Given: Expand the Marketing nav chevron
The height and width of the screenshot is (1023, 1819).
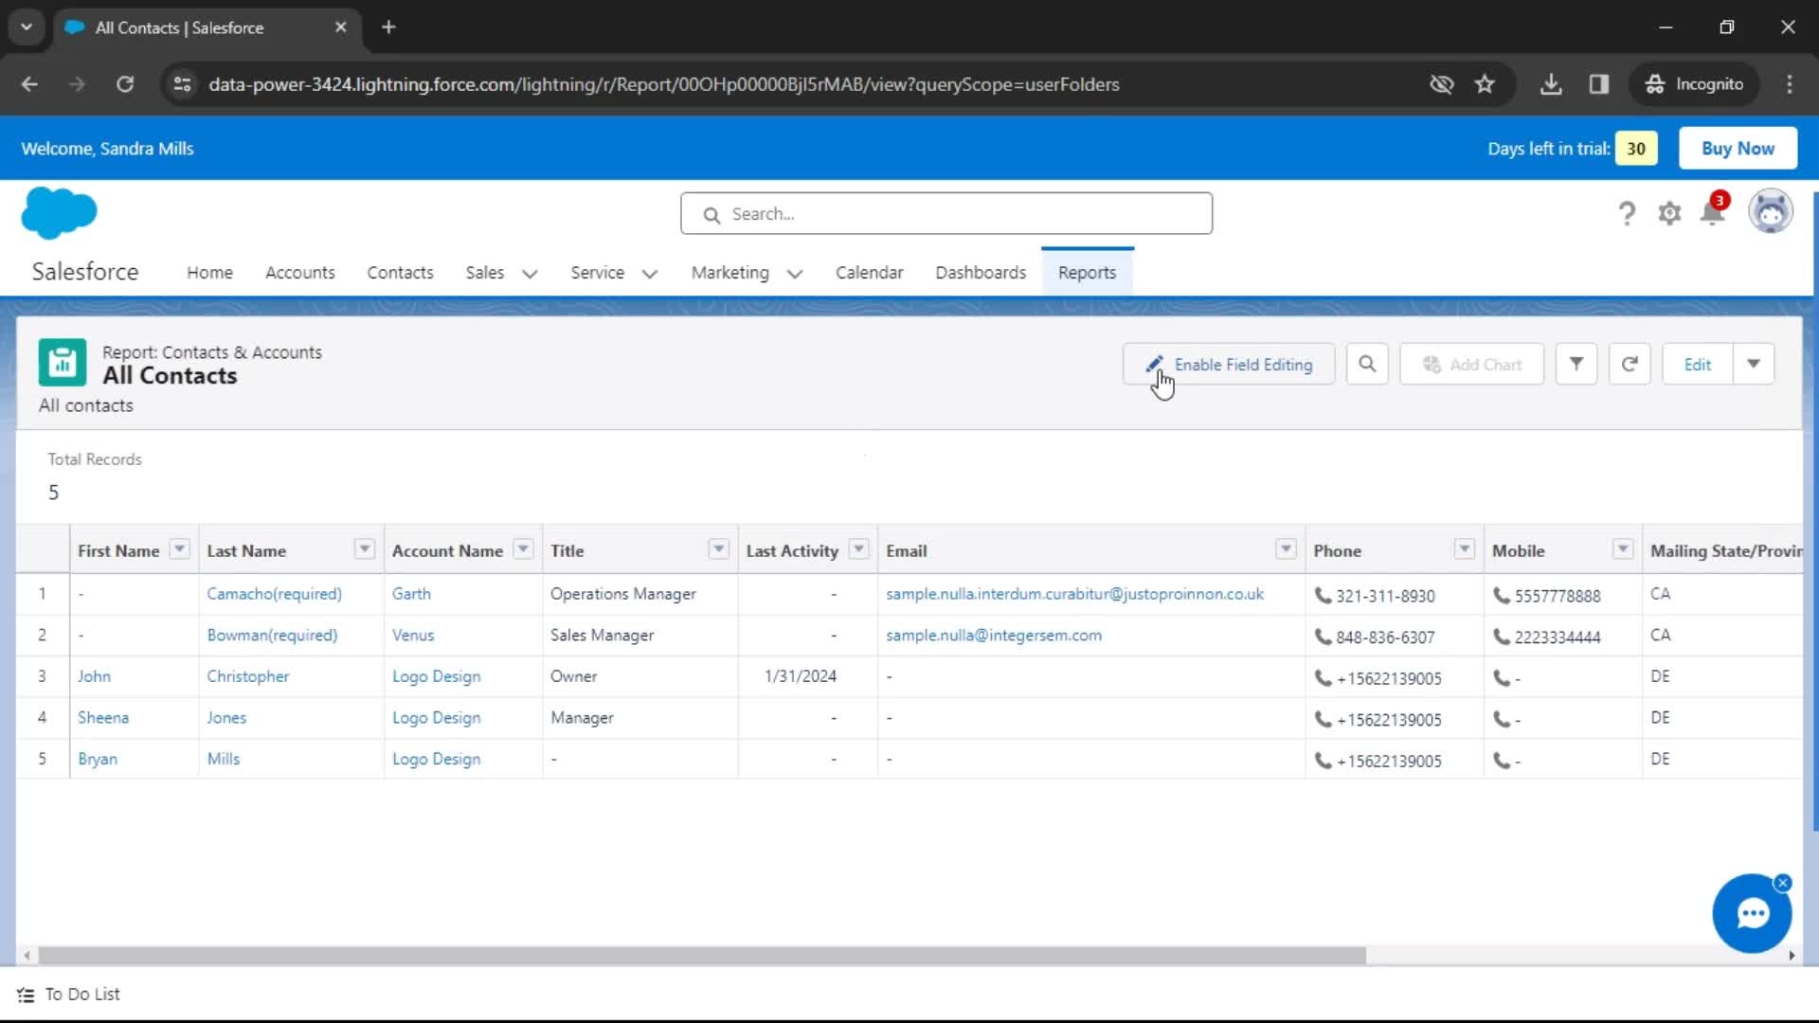Looking at the screenshot, I should coord(794,274).
